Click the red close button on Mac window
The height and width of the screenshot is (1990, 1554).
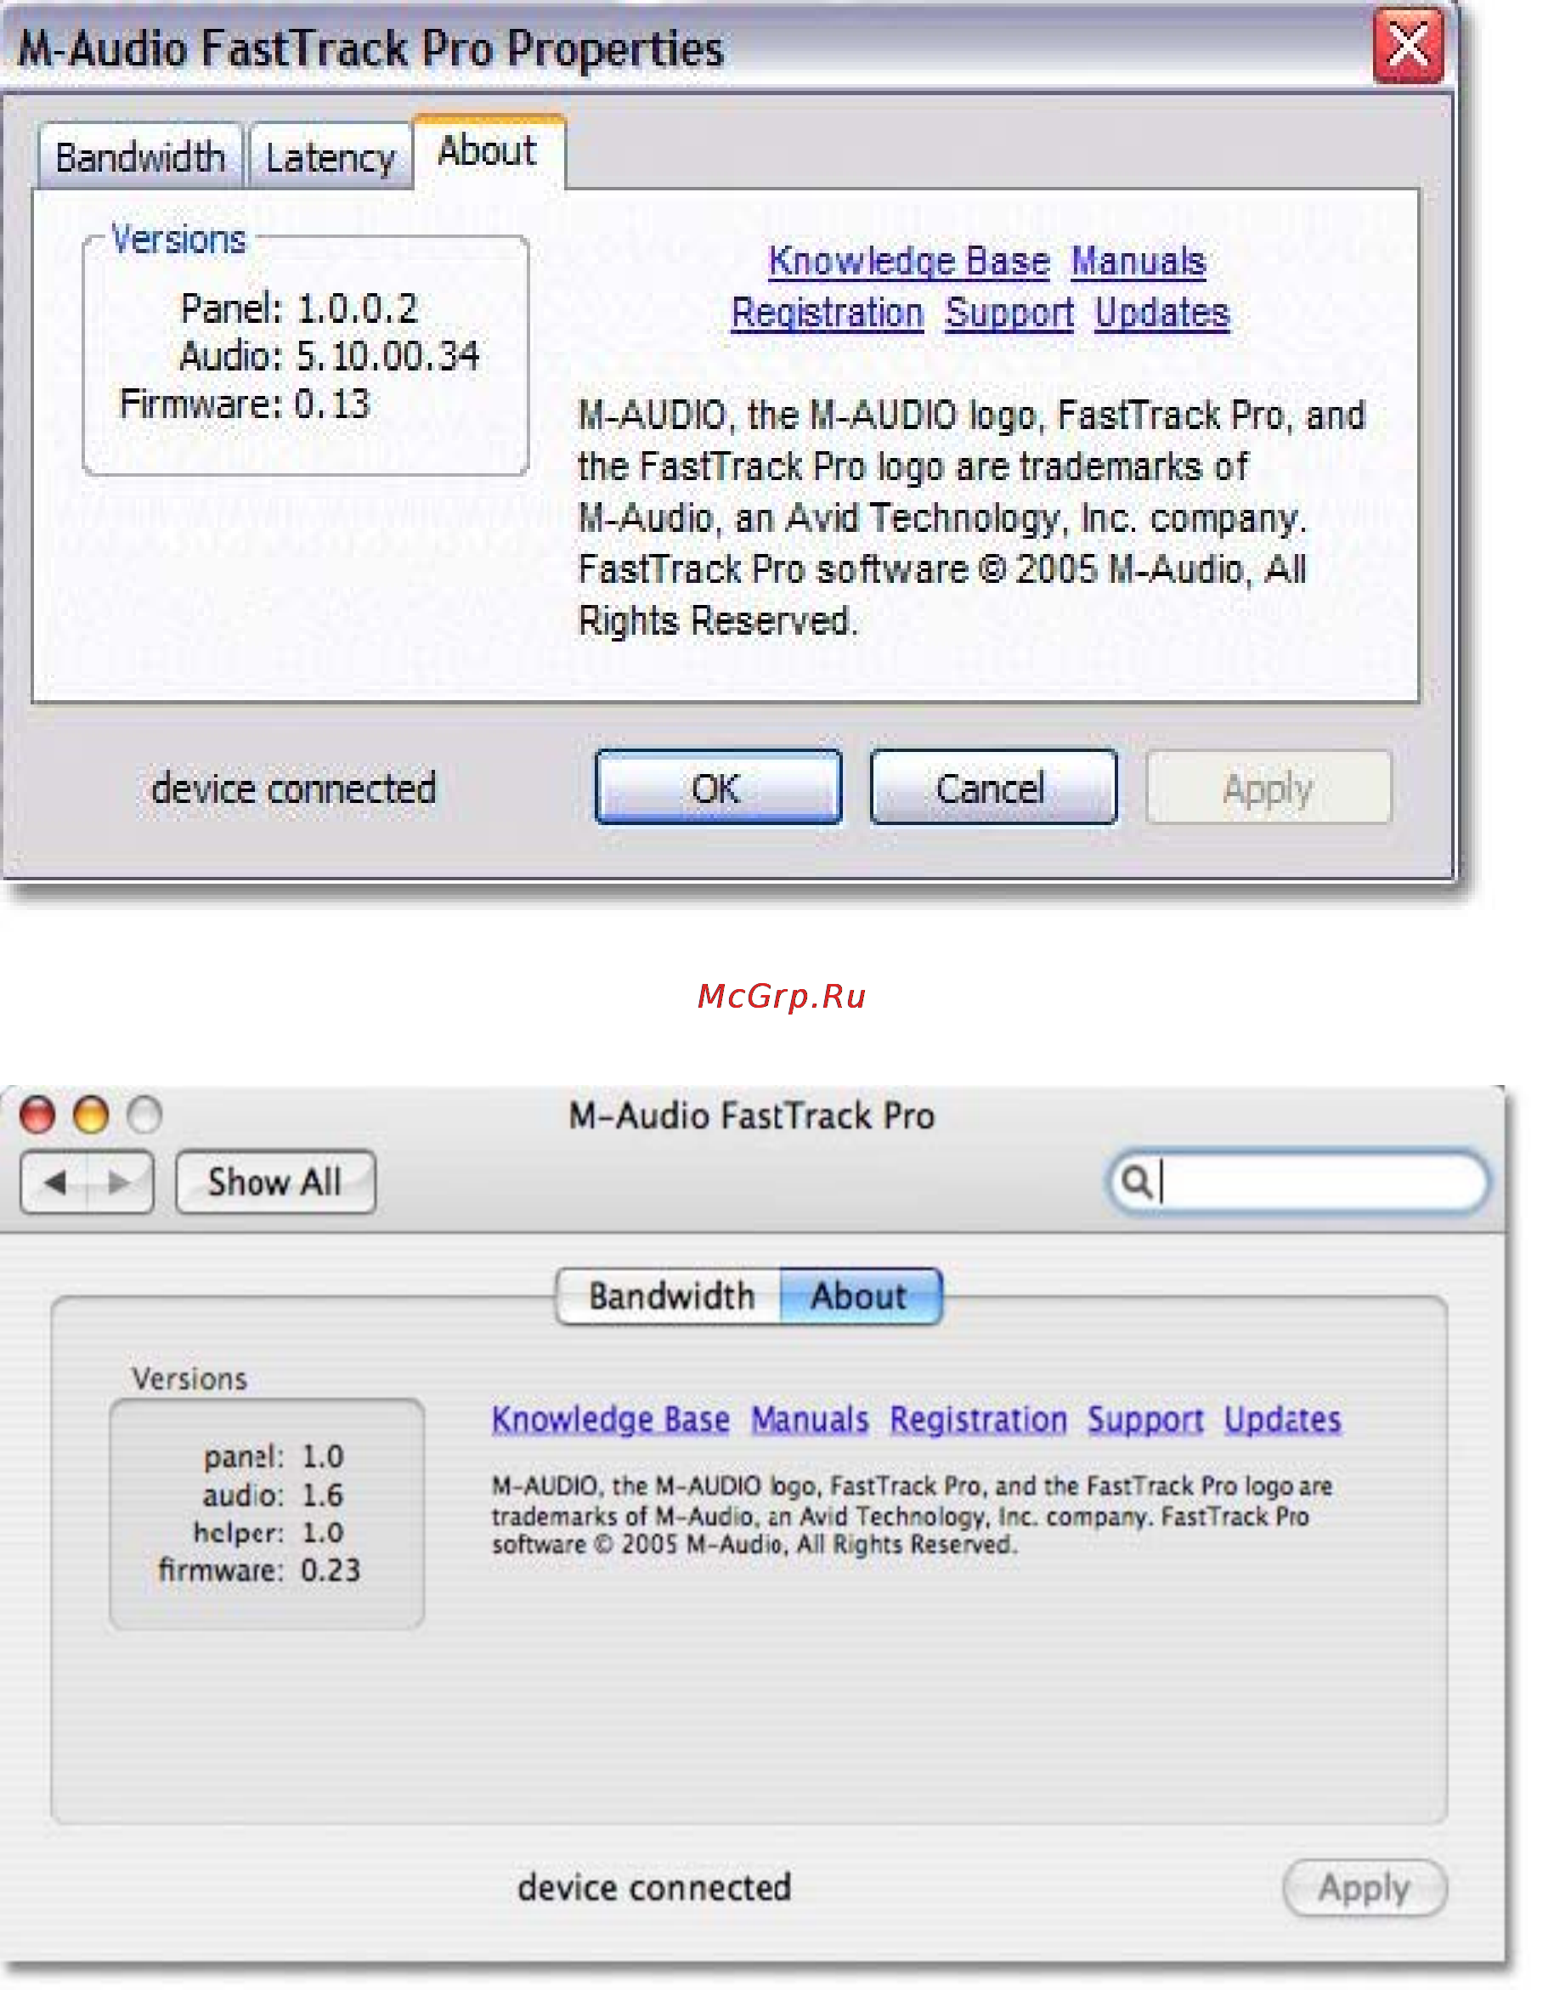[x=37, y=1114]
